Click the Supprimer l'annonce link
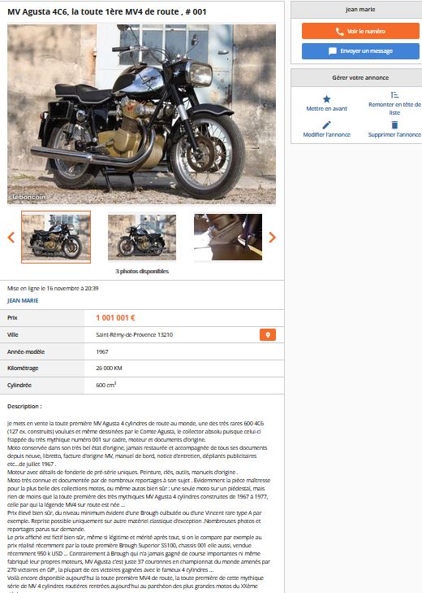The image size is (422, 593). coord(394,135)
